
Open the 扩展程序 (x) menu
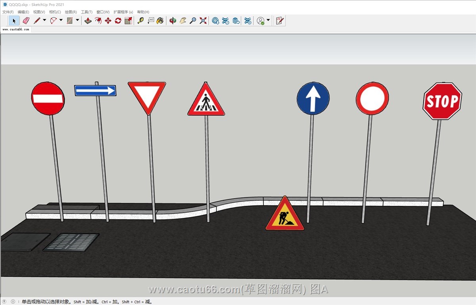[x=123, y=12]
